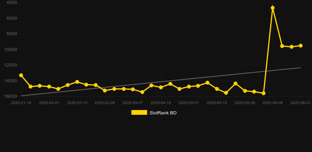Click the 16000 y-axis label
This screenshot has width=312, height=152.
11,96
